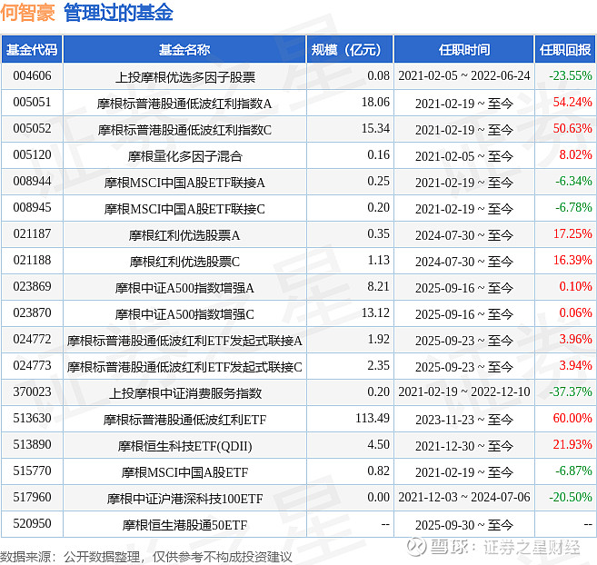
Task: Click tenure 2025-09-30 ~ 至今
Action: (x=463, y=524)
